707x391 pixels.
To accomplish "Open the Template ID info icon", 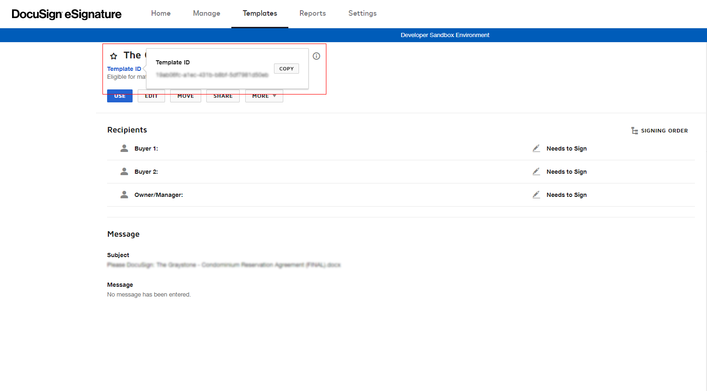I will tap(316, 56).
